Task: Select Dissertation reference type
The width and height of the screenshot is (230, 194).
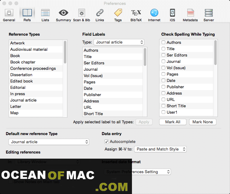Action: click(36, 75)
